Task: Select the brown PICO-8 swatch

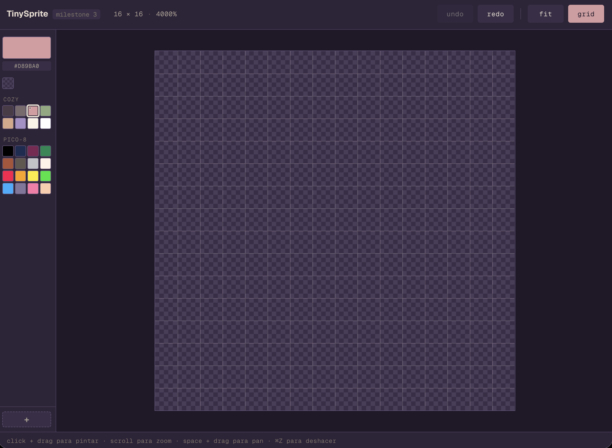Action: click(8, 163)
